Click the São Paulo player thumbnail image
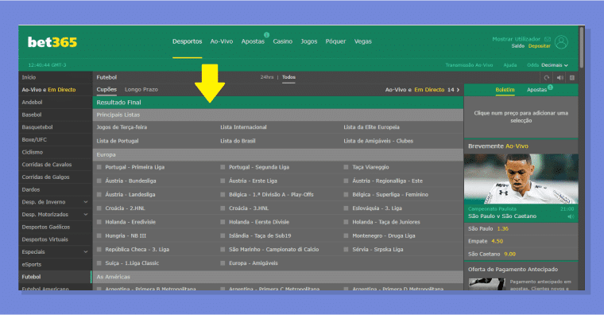Viewport: 604px width, 315px height. point(521,179)
